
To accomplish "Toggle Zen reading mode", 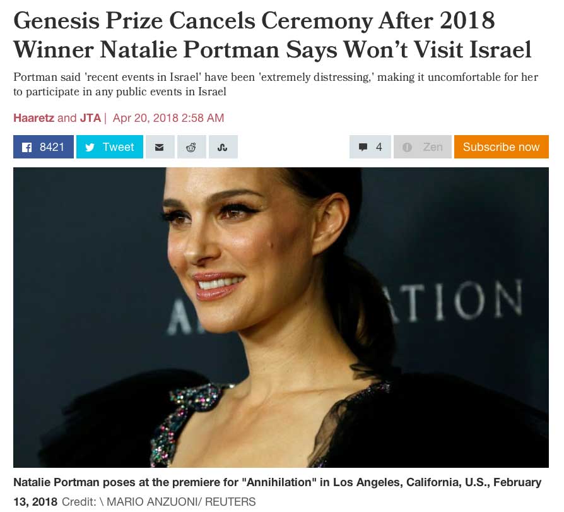I will point(423,147).
